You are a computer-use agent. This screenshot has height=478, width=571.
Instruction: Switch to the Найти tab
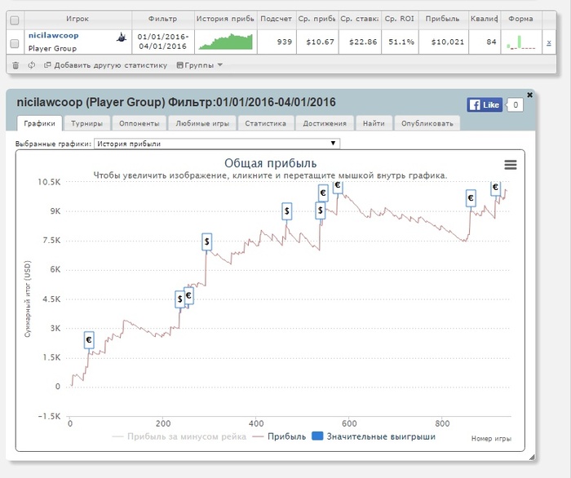(x=374, y=123)
